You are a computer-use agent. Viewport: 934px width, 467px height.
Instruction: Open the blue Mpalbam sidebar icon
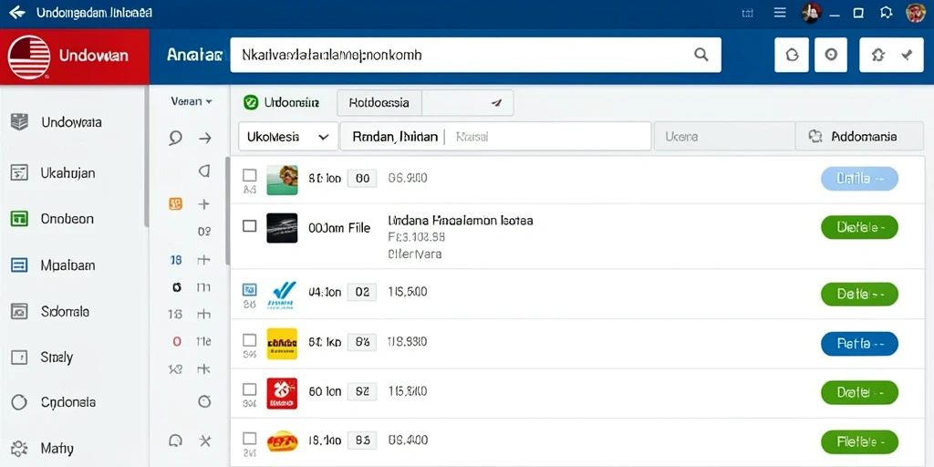coord(20,265)
